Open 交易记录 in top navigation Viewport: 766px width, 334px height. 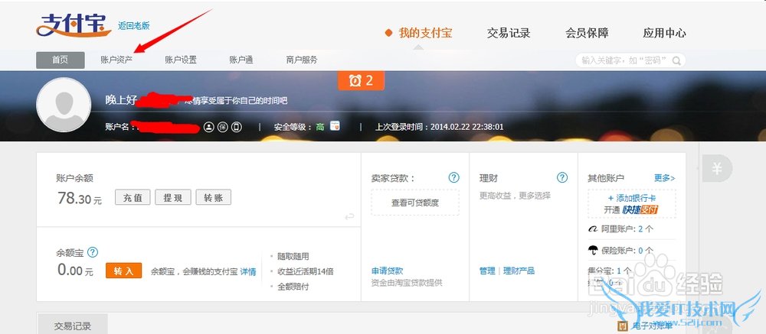point(509,33)
